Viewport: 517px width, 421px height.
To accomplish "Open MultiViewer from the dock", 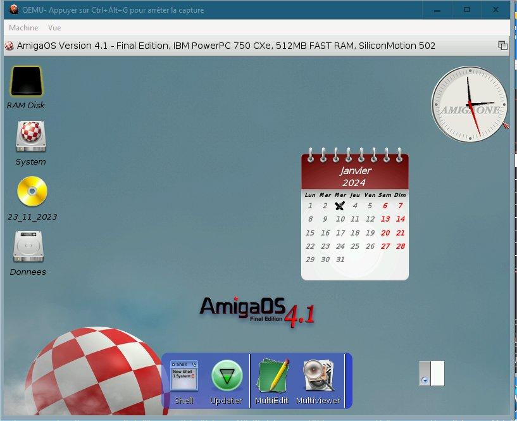I will point(318,375).
